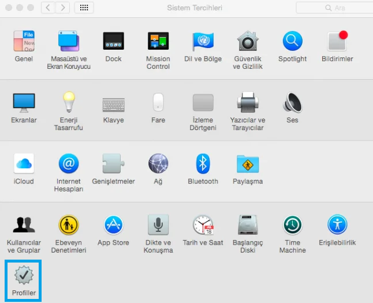Open Dil ve Bölge preferences
This screenshot has height=303, width=373.
pos(203,42)
